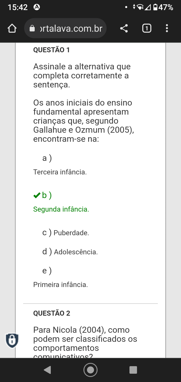The height and width of the screenshot is (382, 181).
Task: Open the three-dot browser menu
Action: [167, 28]
